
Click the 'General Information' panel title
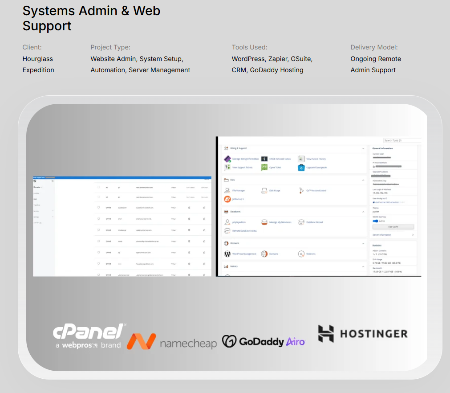382,148
